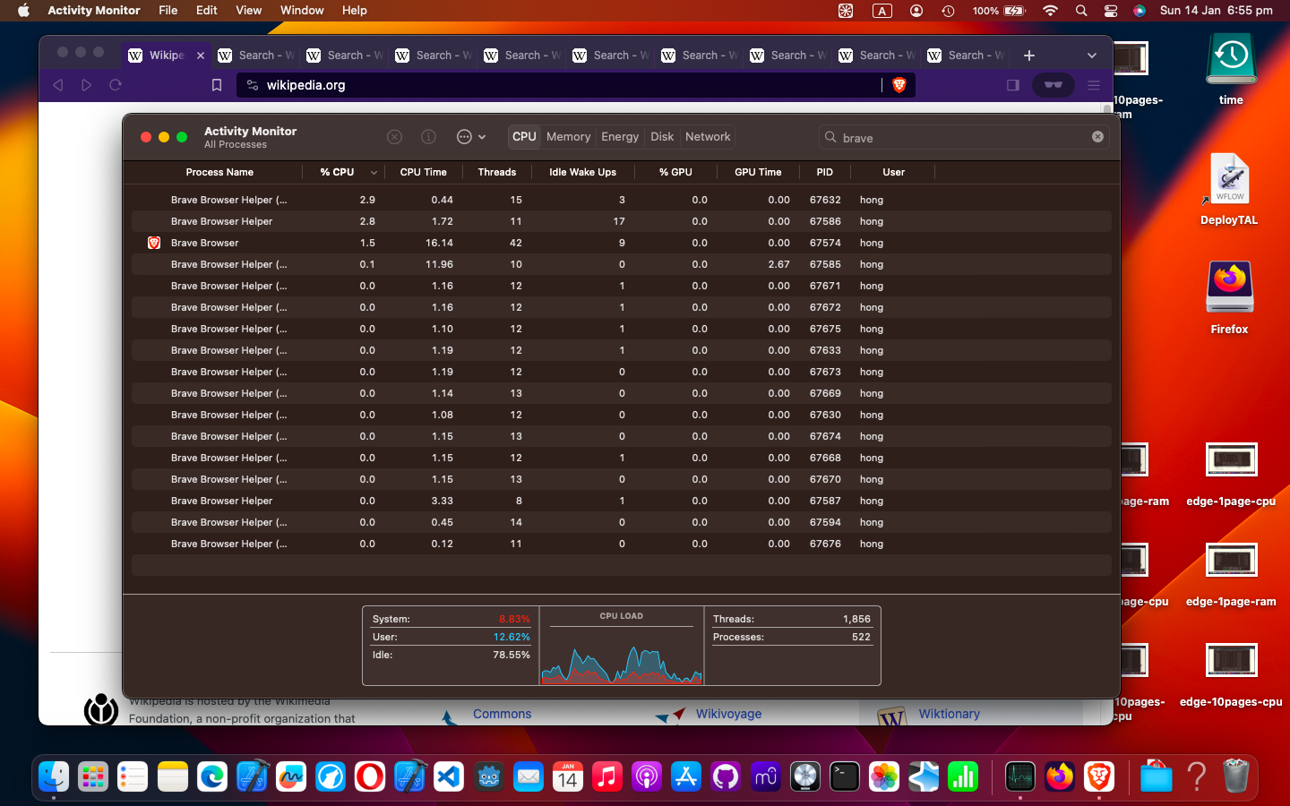Launch Firefox from the Dock
Image resolution: width=1290 pixels, height=806 pixels.
tap(1060, 777)
